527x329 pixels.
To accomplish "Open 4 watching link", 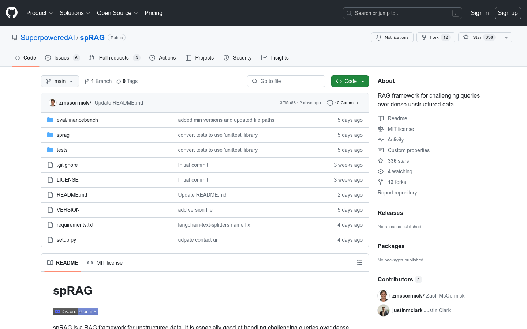I will click(x=395, y=171).
